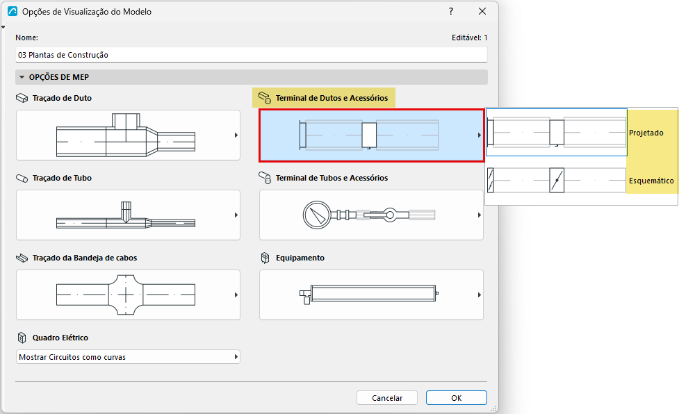The height and width of the screenshot is (414, 679).
Task: Click the Traçado de Duto section icon
Action: pyautogui.click(x=22, y=98)
